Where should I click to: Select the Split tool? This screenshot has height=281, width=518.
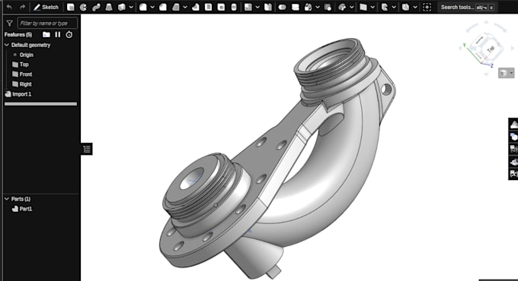(296, 7)
